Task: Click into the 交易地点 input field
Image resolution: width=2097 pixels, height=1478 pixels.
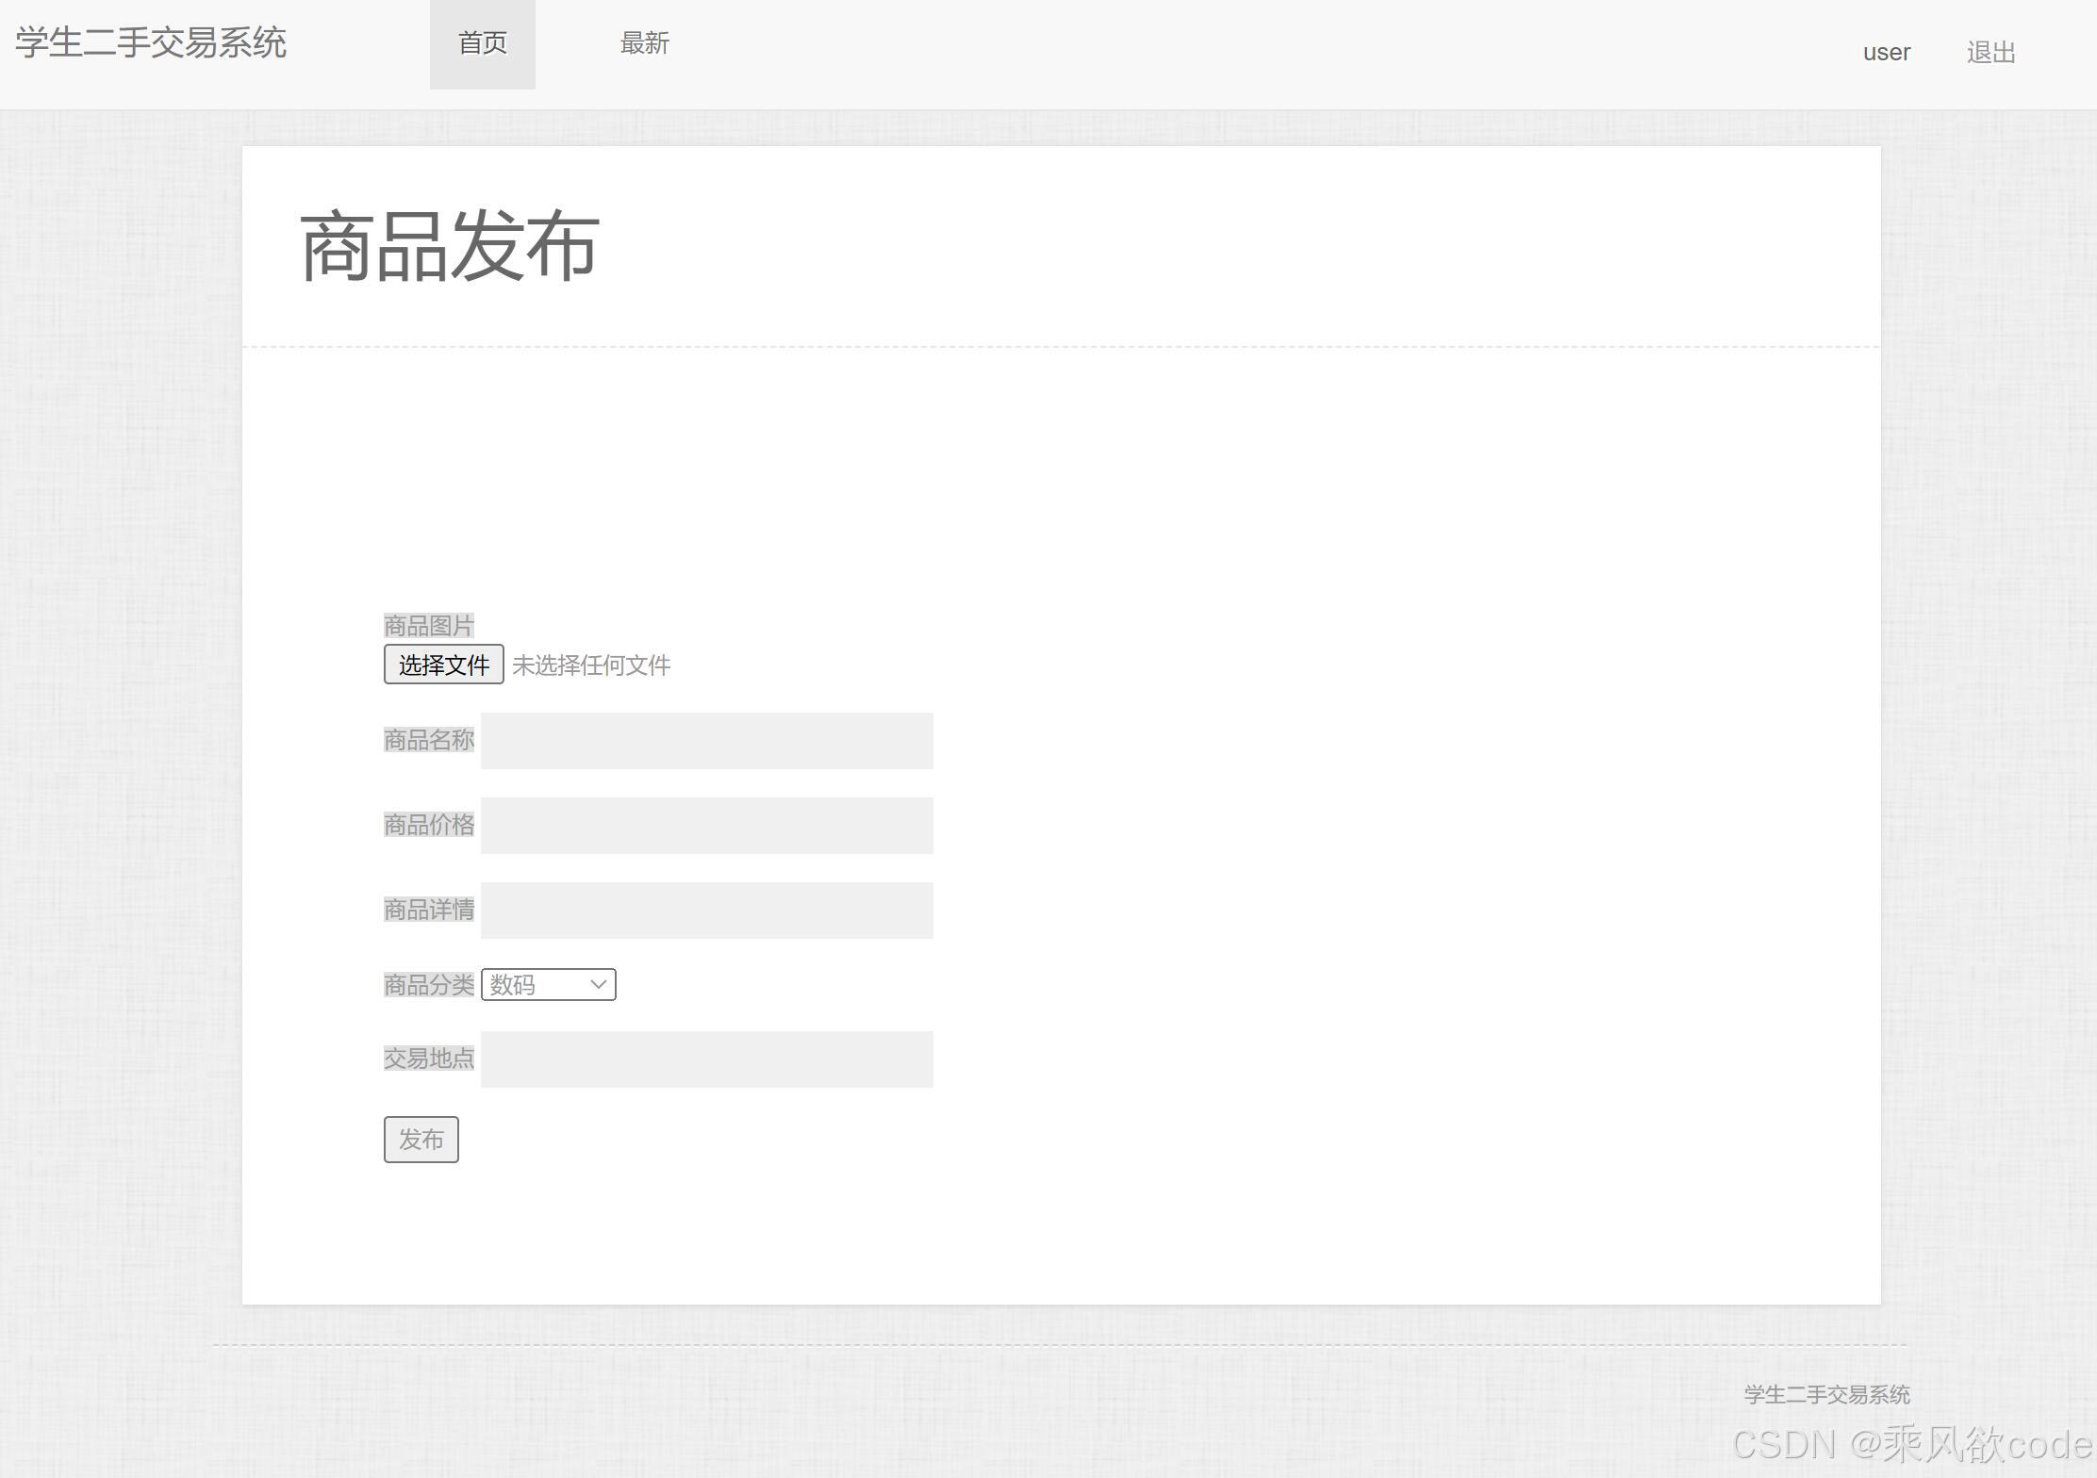Action: point(706,1059)
